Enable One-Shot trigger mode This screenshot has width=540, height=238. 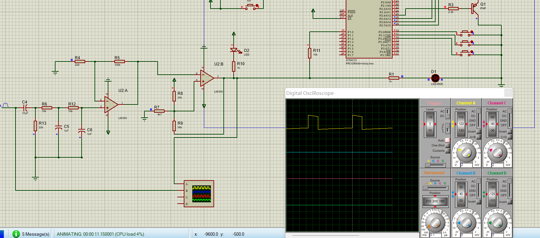(x=447, y=145)
